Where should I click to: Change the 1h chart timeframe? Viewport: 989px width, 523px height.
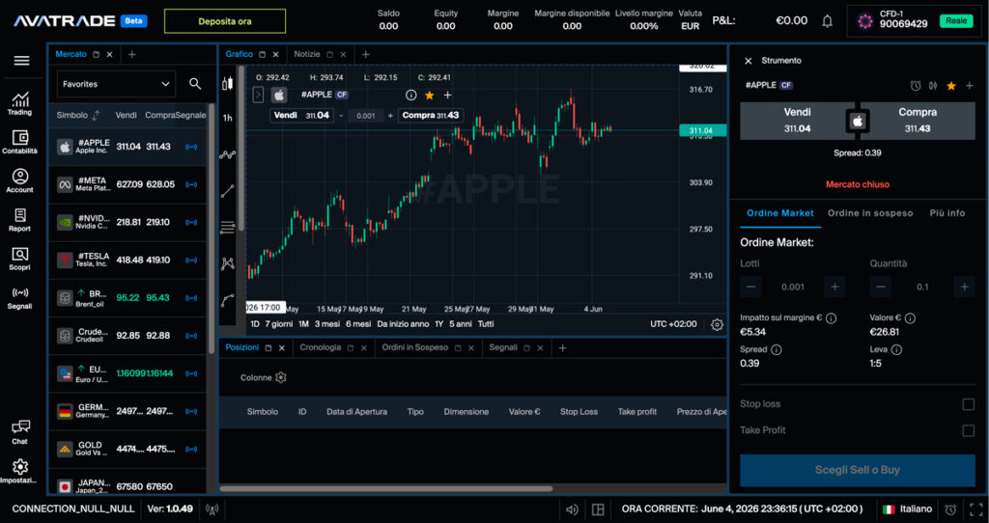click(x=228, y=118)
